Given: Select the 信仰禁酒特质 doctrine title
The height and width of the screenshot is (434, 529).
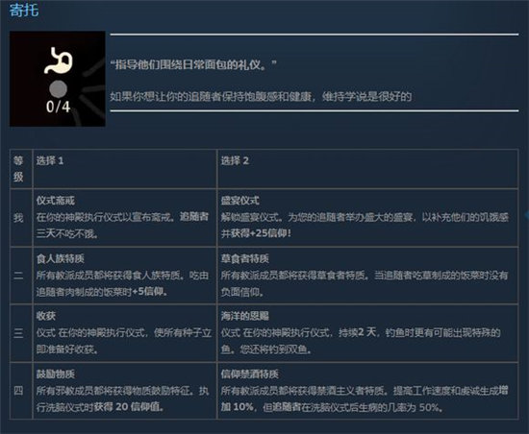Looking at the screenshot, I should click(250, 374).
